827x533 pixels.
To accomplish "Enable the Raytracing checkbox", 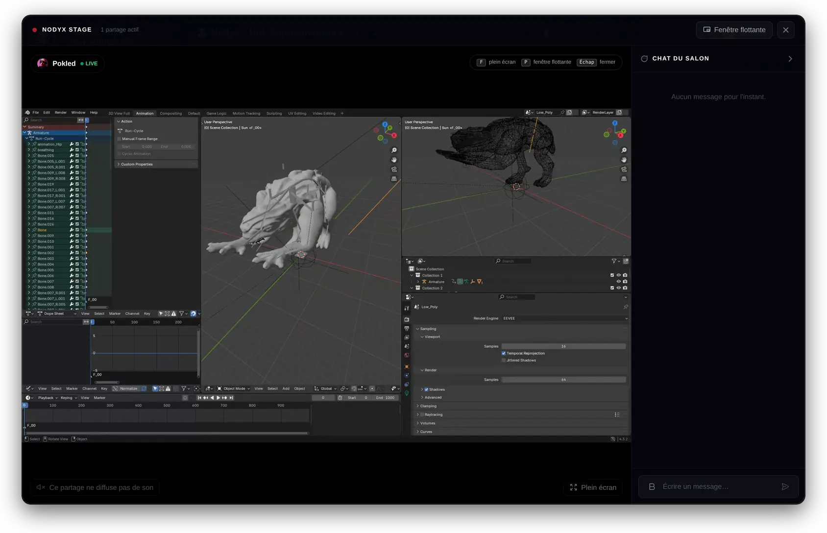I will pos(422,414).
